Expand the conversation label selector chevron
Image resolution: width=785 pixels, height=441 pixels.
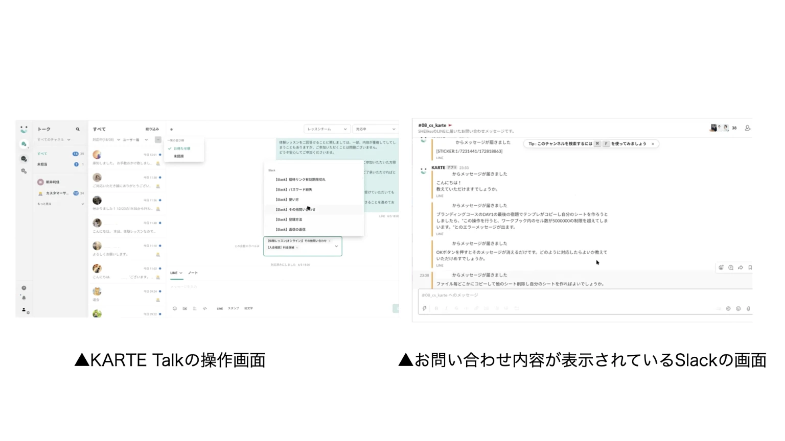(x=336, y=246)
